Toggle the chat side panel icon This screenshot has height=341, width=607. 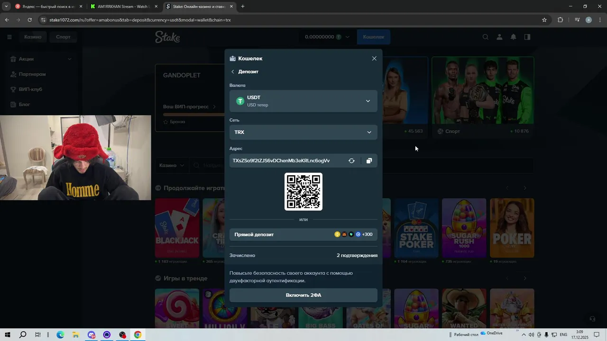pos(527,37)
